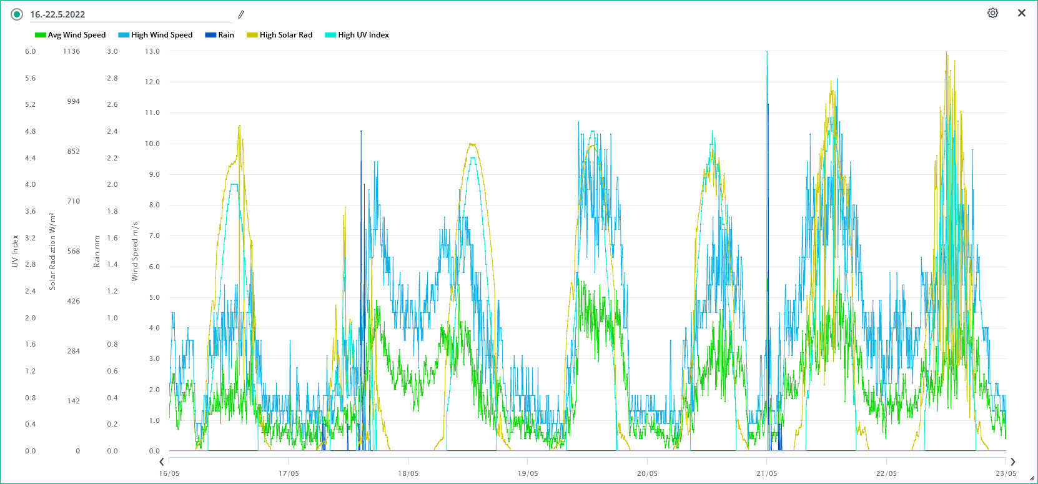1038x484 pixels.
Task: Click the 21/05 date axis label
Action: [x=766, y=473]
